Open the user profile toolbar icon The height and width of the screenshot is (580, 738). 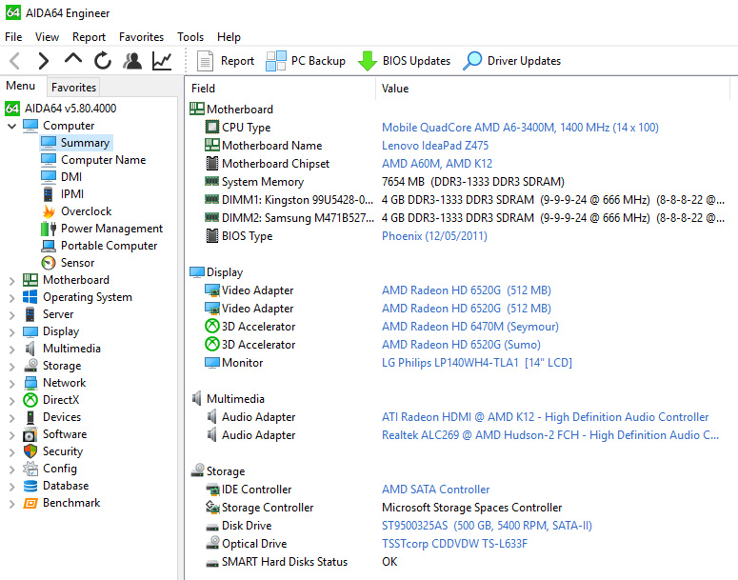click(132, 61)
